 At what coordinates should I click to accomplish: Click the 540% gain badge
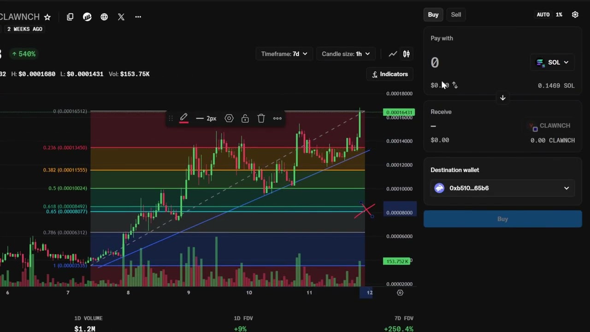click(24, 54)
